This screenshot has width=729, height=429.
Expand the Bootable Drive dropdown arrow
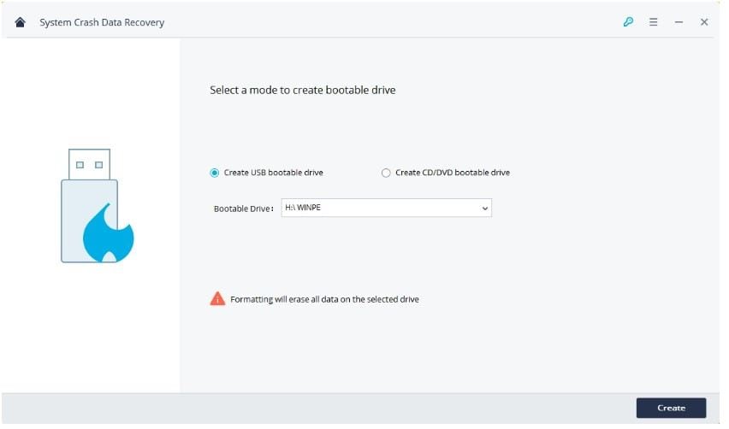click(485, 209)
